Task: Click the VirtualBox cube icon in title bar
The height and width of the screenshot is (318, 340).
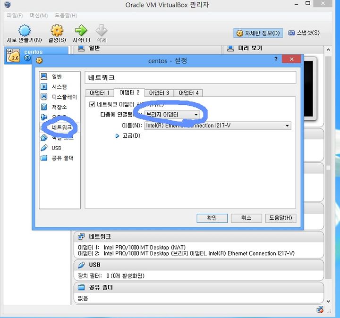Action: 8,4
